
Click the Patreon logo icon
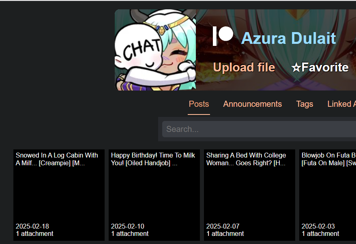[223, 36]
